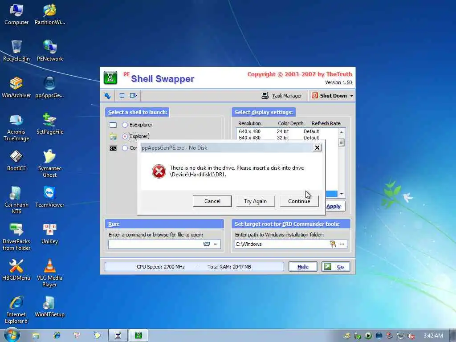Click the Shut Down button

[329, 96]
